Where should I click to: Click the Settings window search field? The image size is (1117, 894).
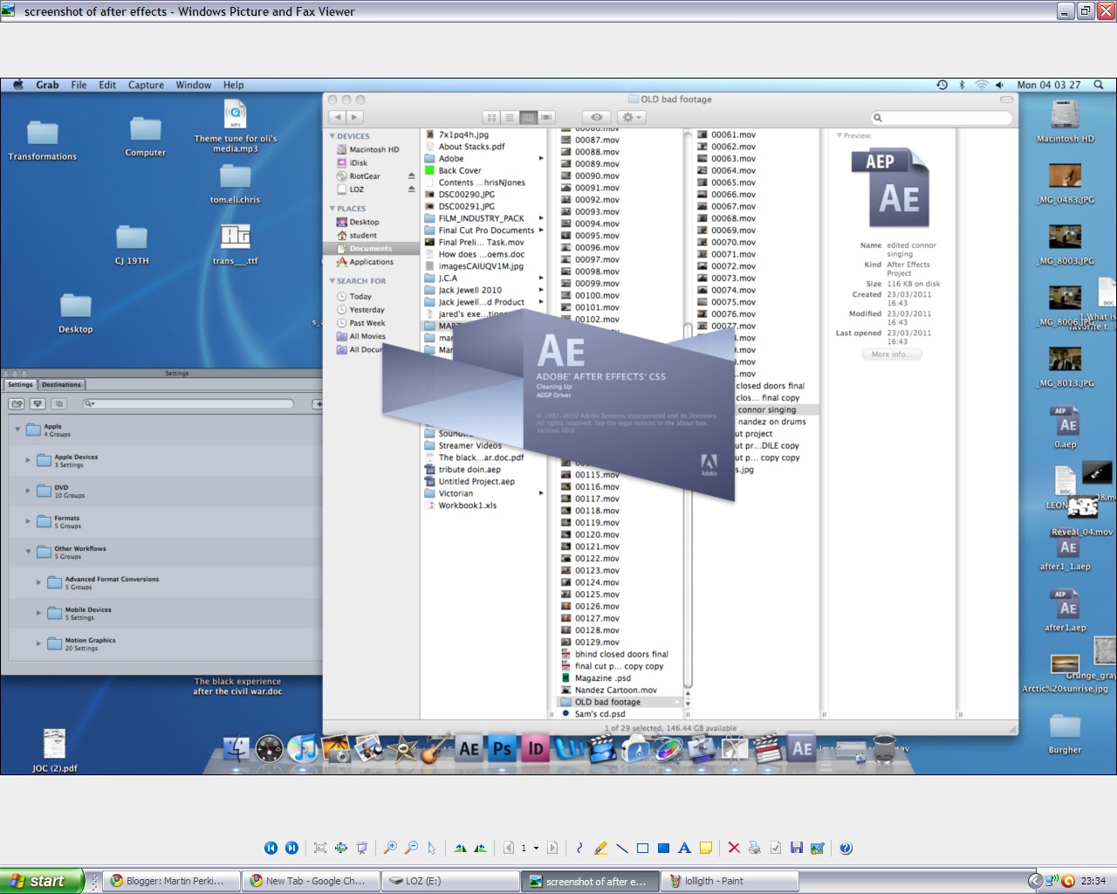(x=188, y=403)
